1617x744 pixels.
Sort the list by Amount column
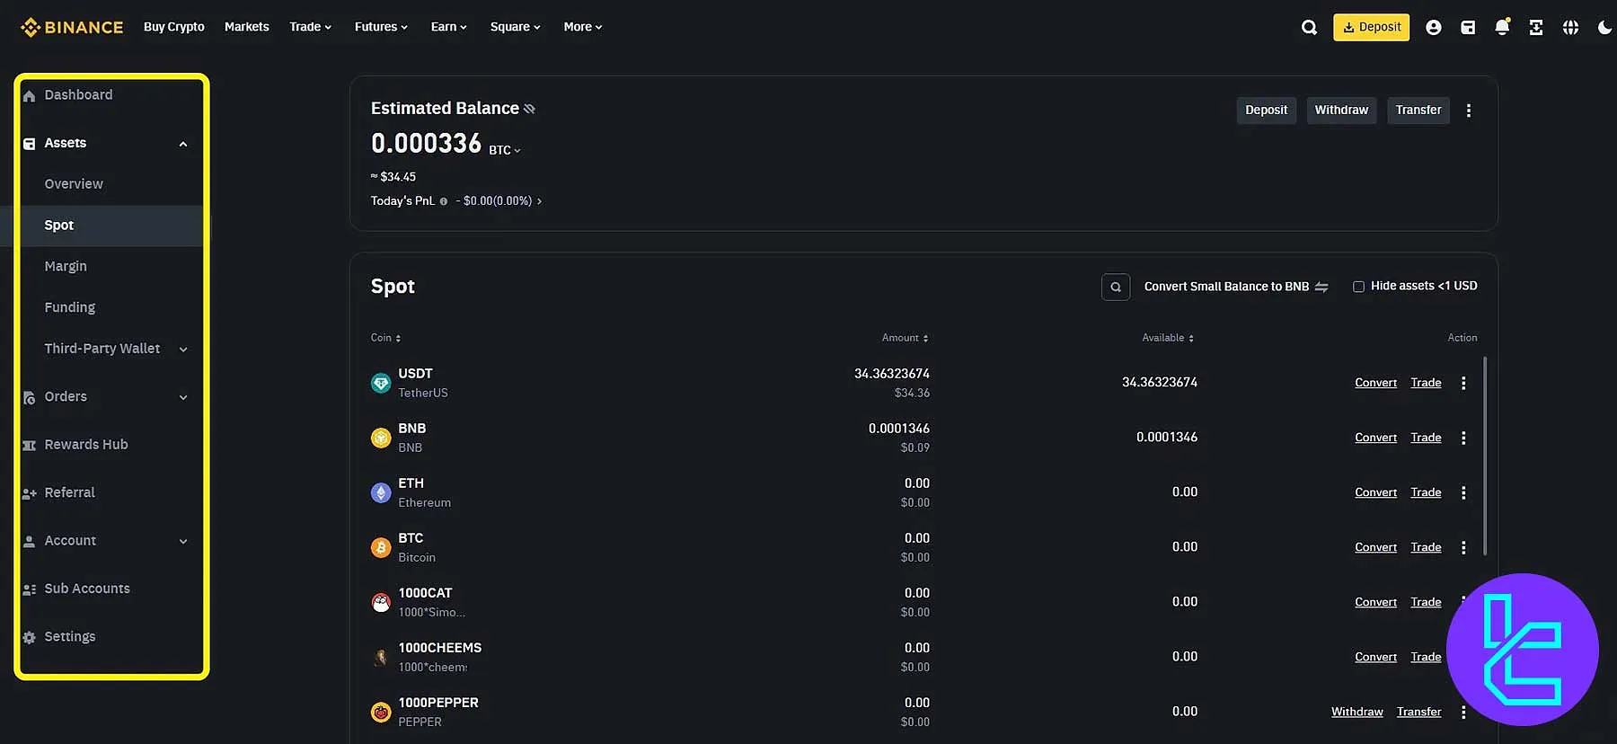coord(905,338)
